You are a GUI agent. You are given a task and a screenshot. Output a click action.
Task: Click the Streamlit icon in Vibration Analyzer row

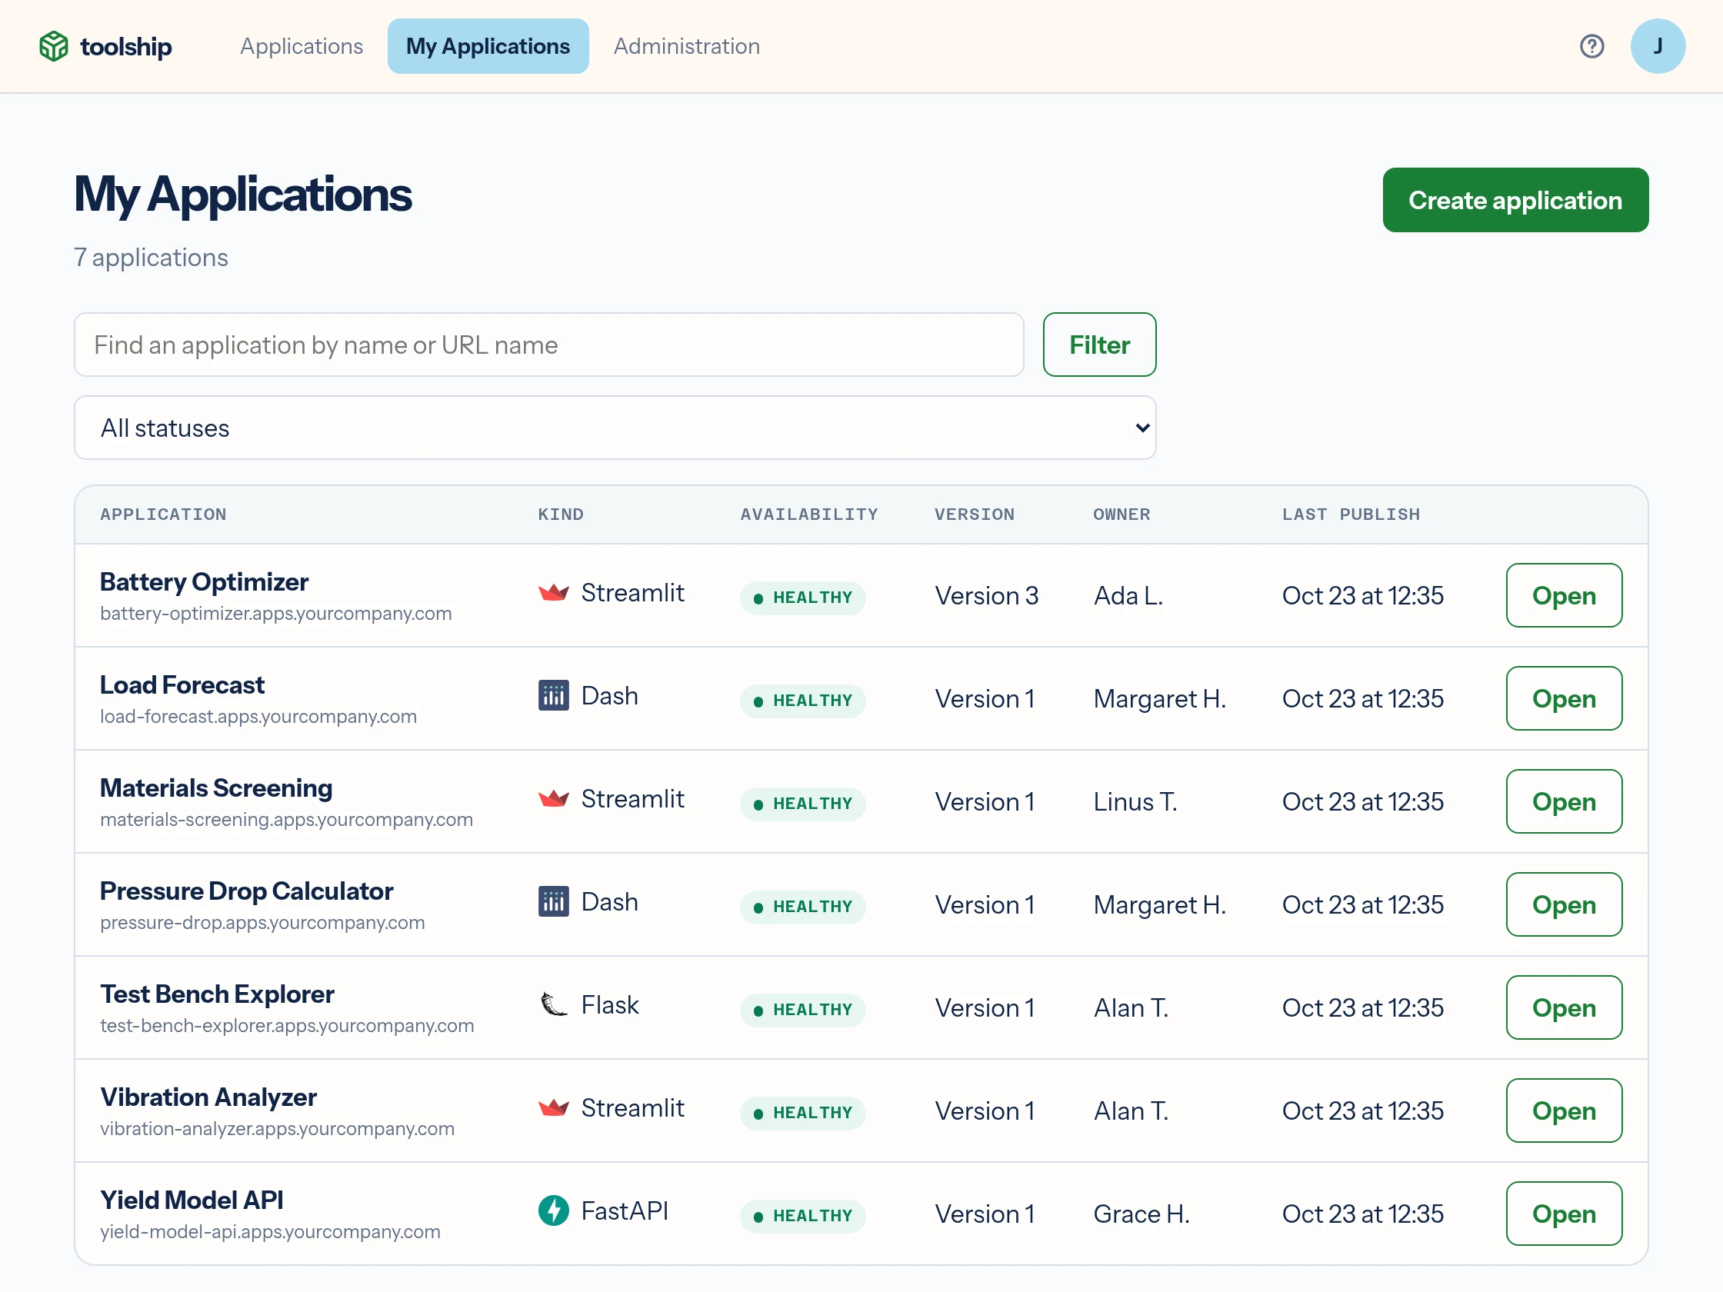(x=553, y=1108)
